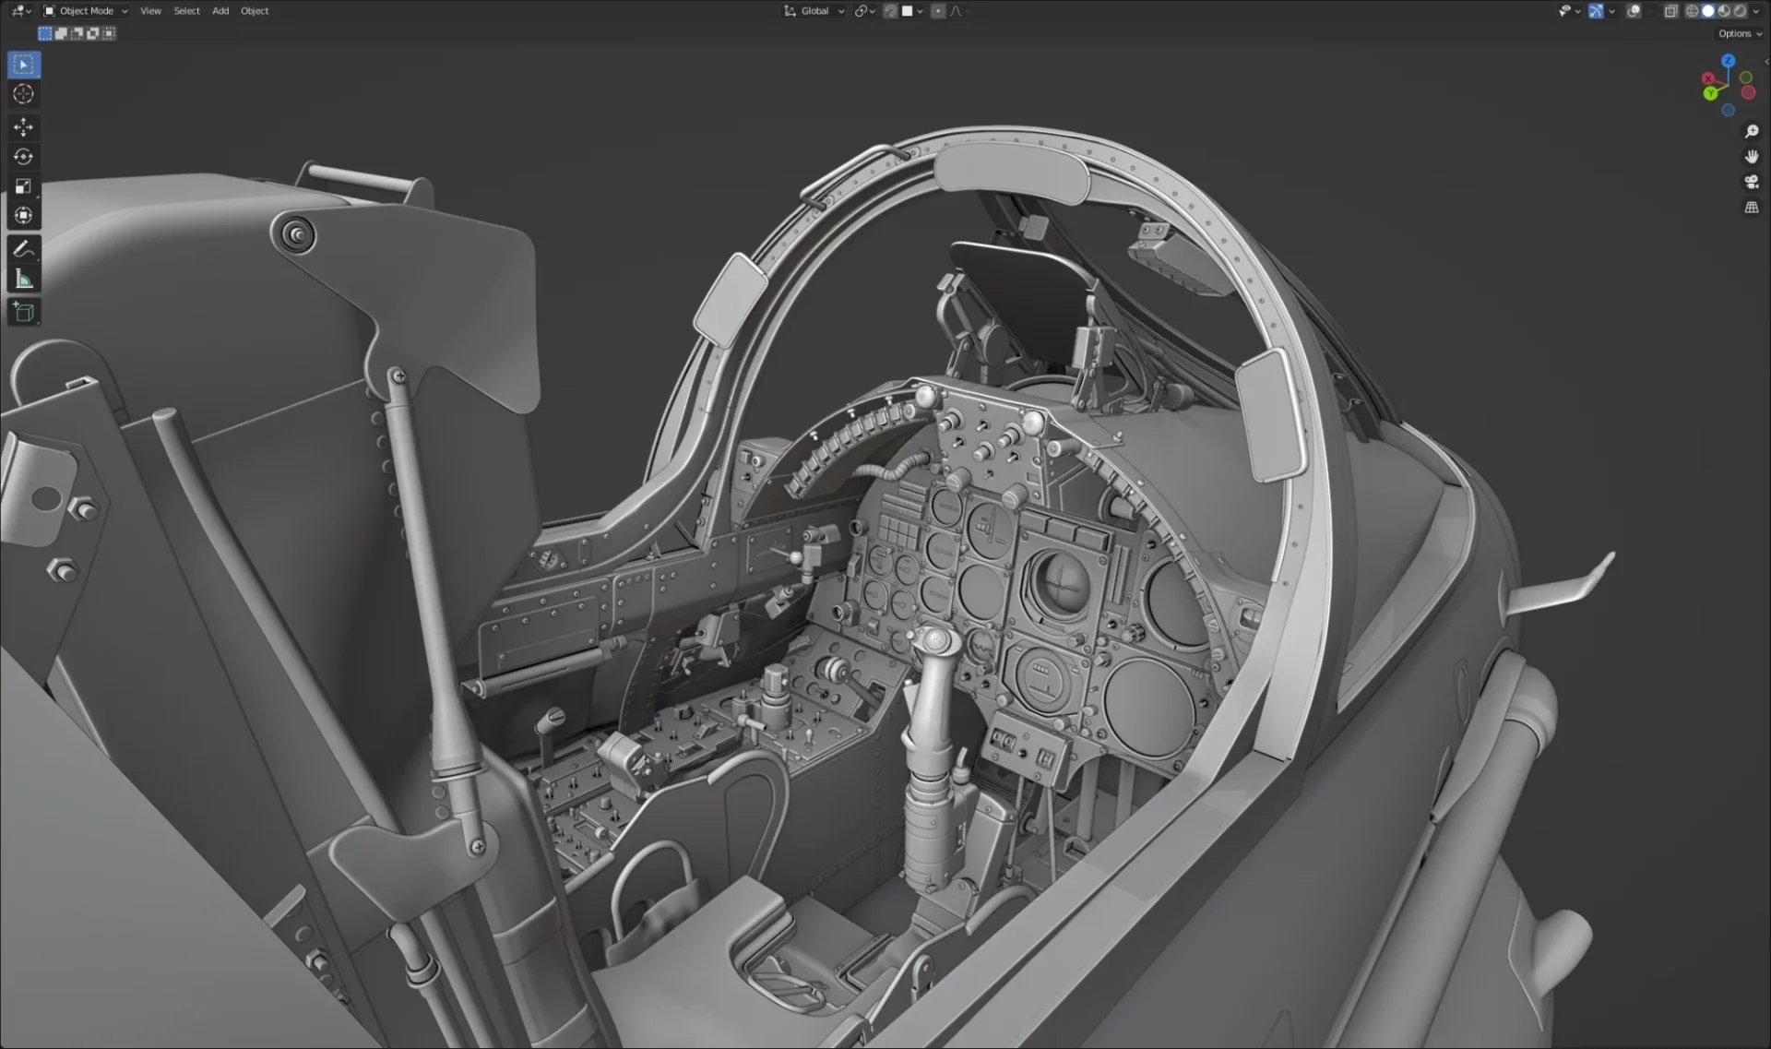Click the Z axis on navigation gizmo
The height and width of the screenshot is (1049, 1771).
tap(1728, 61)
